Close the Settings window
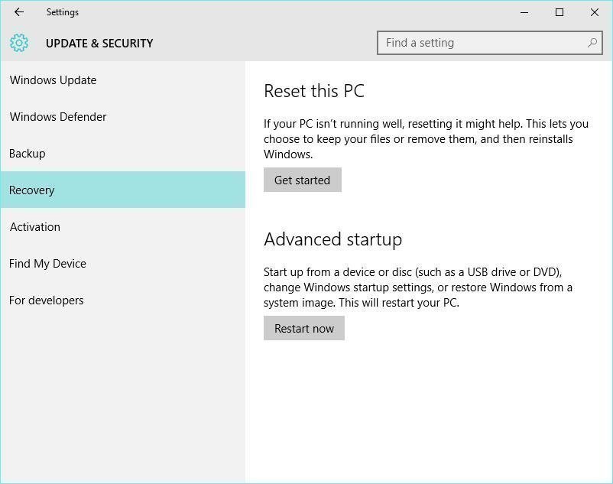This screenshot has width=613, height=484. pyautogui.click(x=595, y=12)
